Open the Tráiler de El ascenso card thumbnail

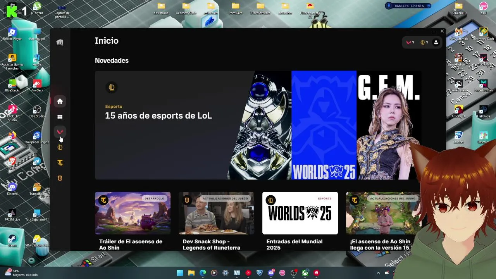click(133, 213)
